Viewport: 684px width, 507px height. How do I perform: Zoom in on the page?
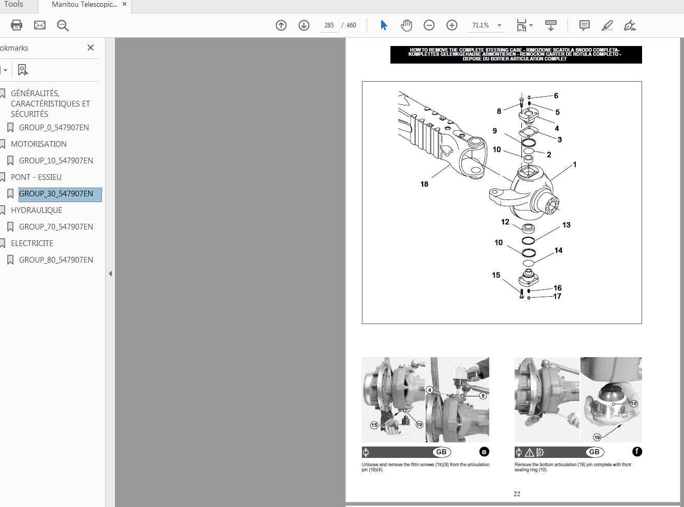click(x=451, y=25)
